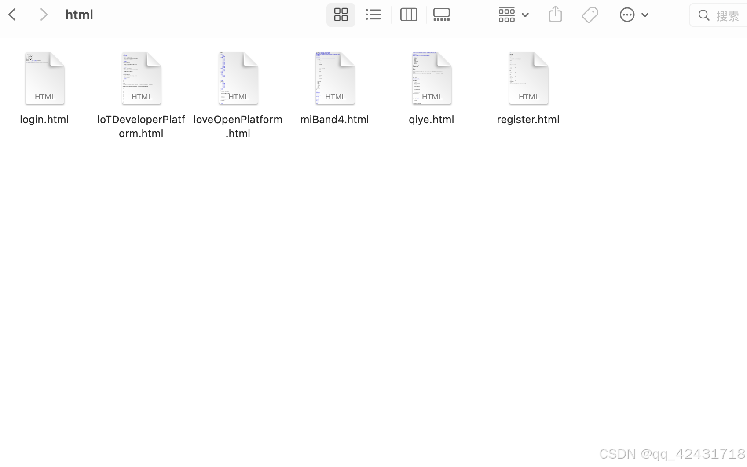Switch to icon grid view
The height and width of the screenshot is (467, 747).
pyautogui.click(x=341, y=15)
